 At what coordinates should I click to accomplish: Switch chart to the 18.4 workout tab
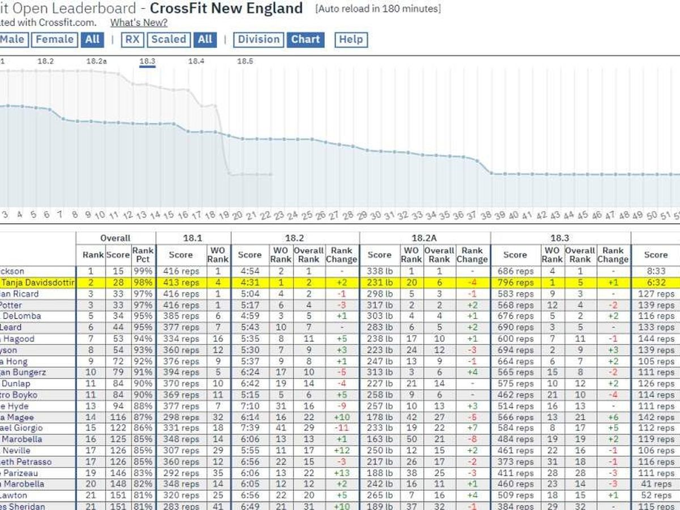click(x=196, y=61)
